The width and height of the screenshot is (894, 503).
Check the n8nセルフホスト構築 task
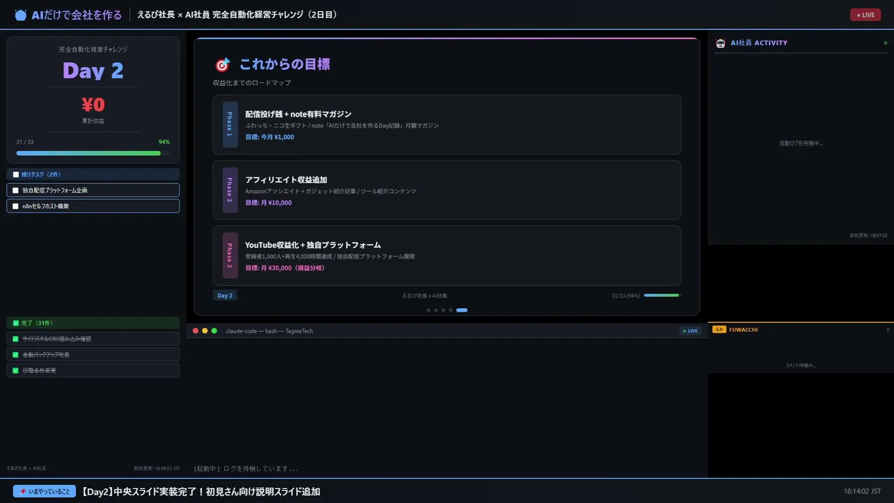[15, 206]
